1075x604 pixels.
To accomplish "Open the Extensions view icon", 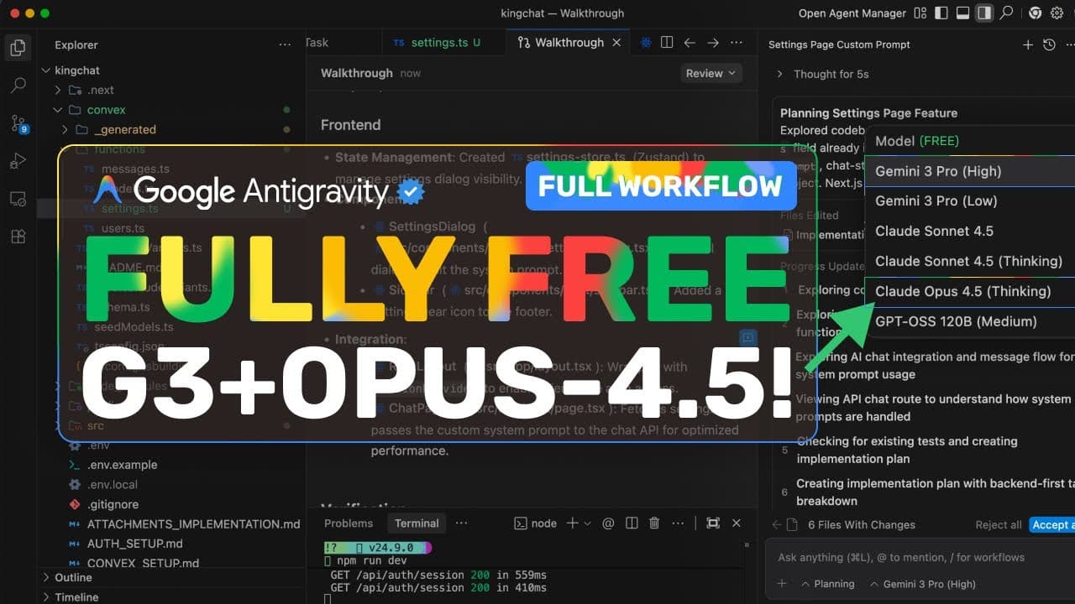I will coord(18,237).
